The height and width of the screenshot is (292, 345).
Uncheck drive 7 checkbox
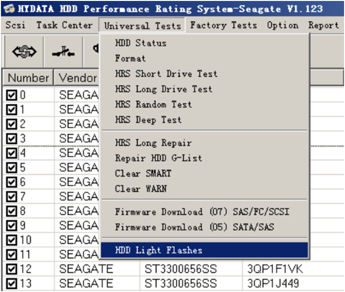pos(11,197)
